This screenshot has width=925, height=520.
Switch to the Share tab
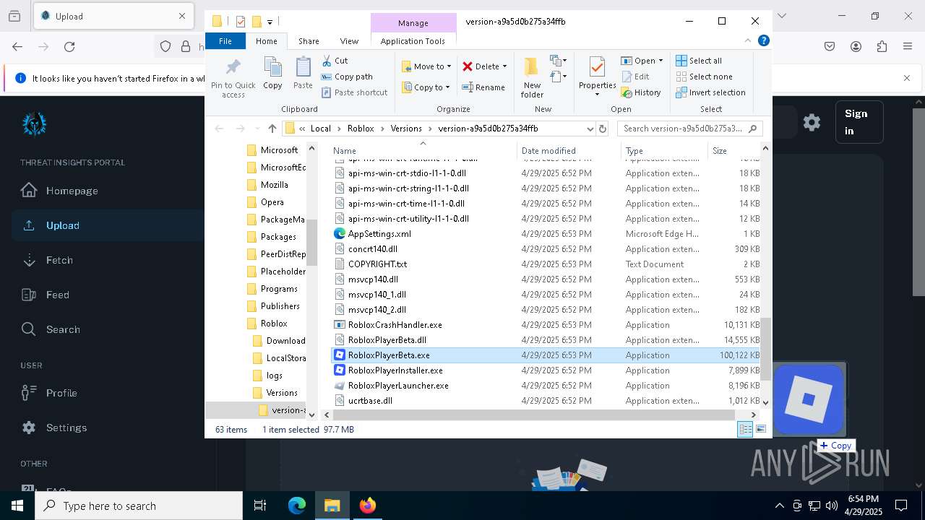click(309, 41)
